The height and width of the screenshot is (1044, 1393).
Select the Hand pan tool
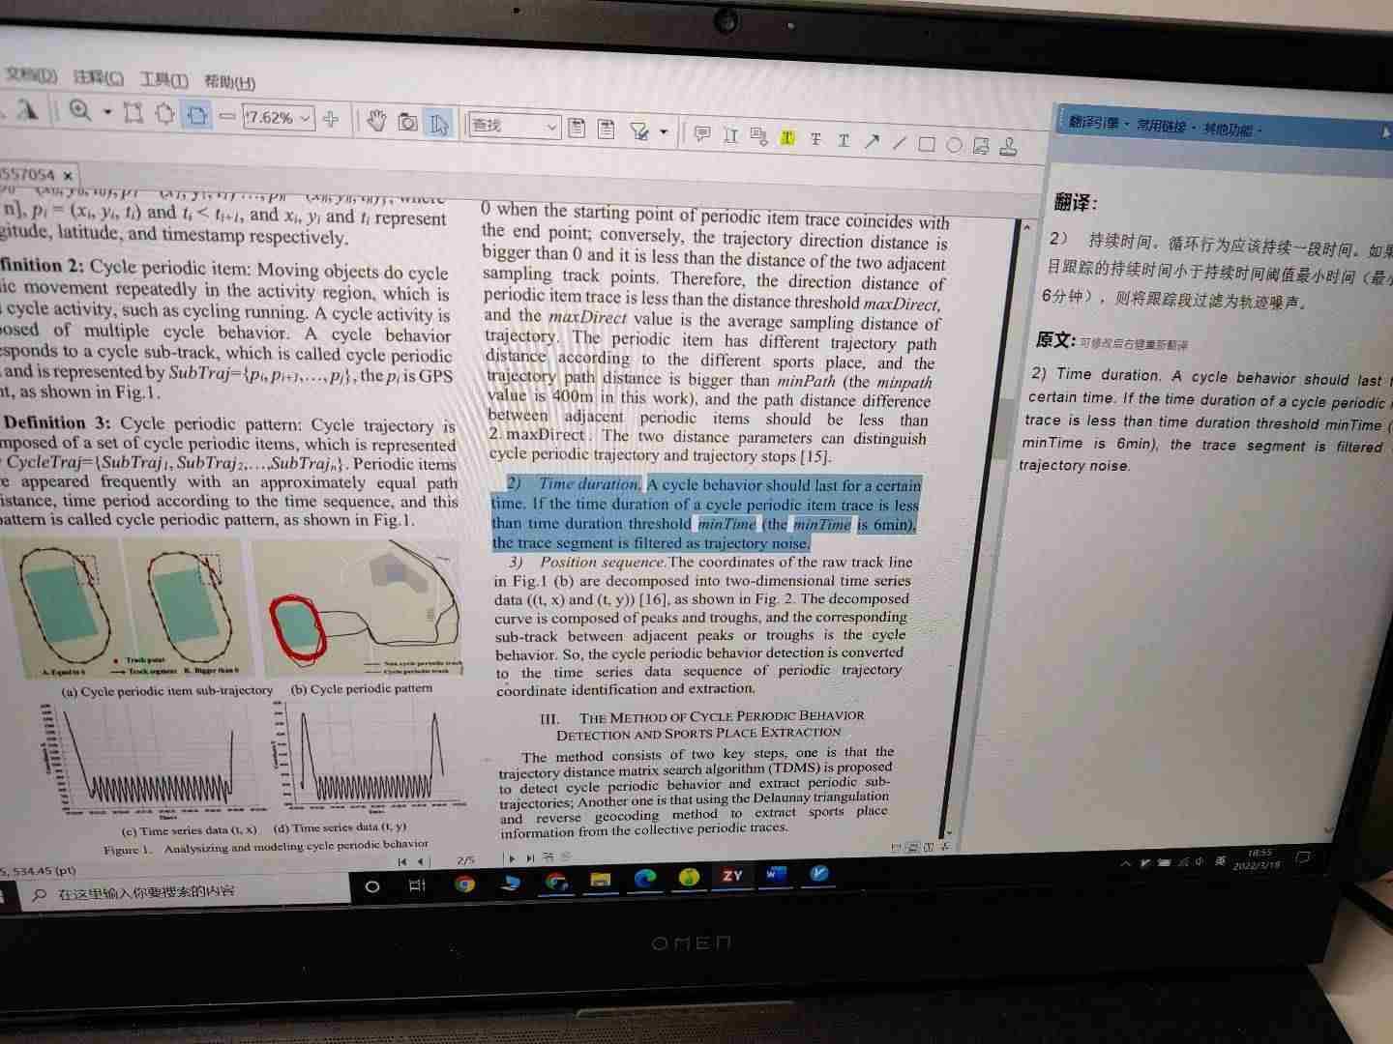coord(376,121)
